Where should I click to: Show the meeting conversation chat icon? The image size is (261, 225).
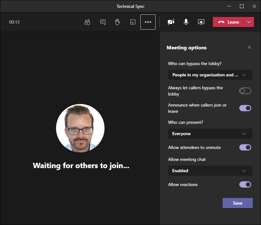[x=103, y=22]
